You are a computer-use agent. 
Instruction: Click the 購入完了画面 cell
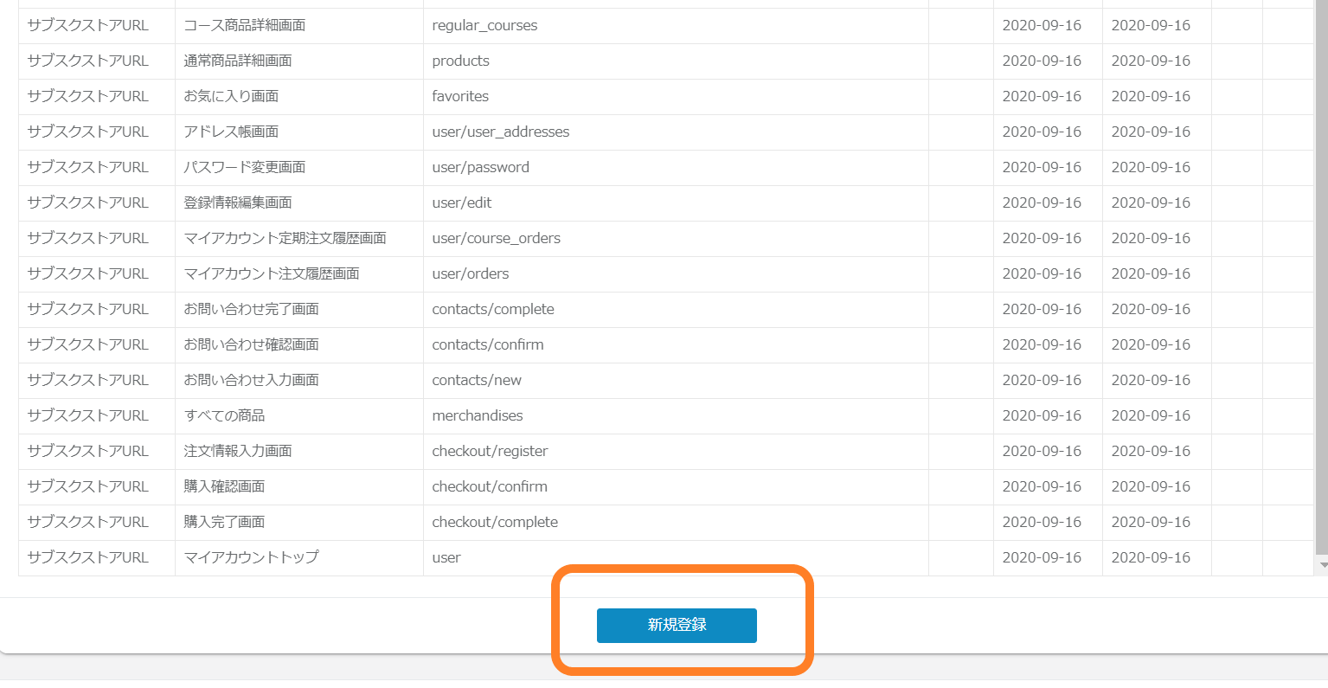pos(225,523)
